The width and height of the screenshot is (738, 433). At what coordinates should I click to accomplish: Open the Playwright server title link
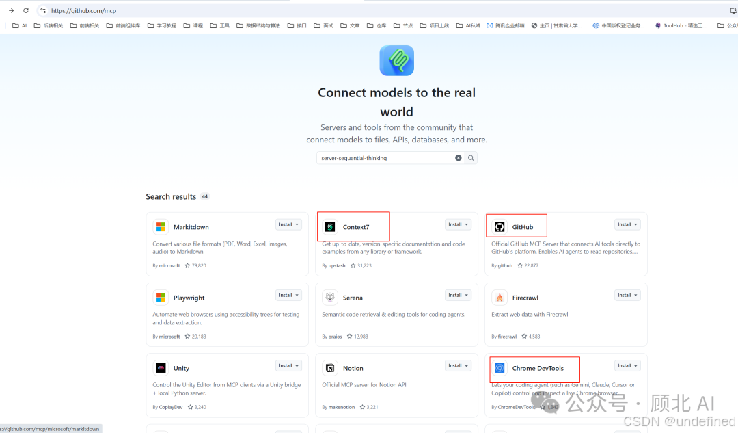(x=189, y=298)
